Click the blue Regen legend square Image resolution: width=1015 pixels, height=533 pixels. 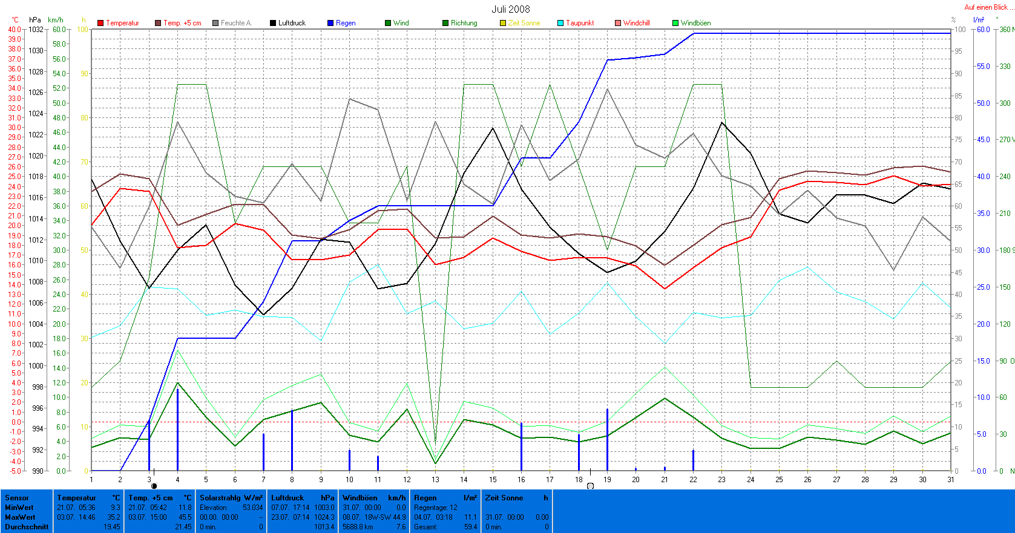coord(330,23)
